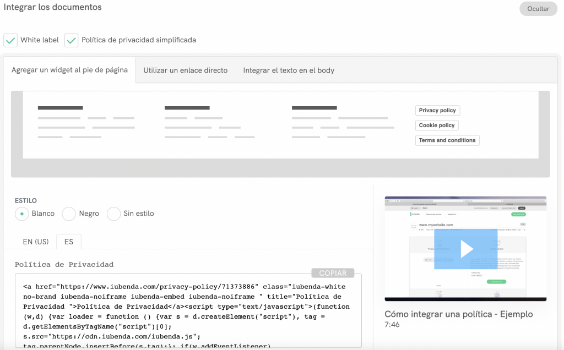Toggle the White label checkbox
This screenshot has width=564, height=350.
click(10, 40)
